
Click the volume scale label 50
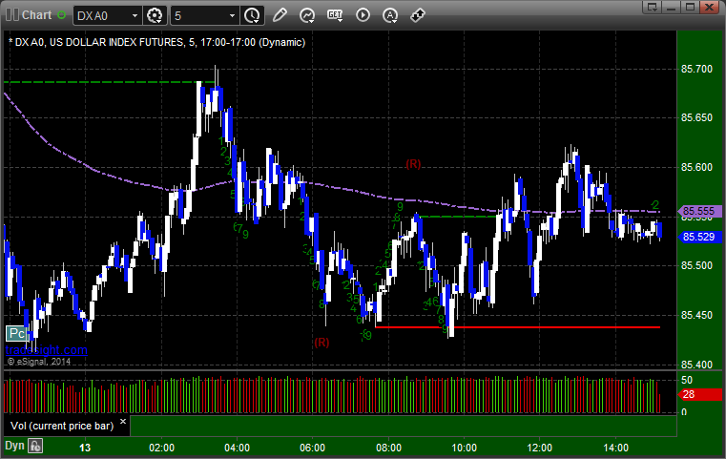pyautogui.click(x=687, y=380)
